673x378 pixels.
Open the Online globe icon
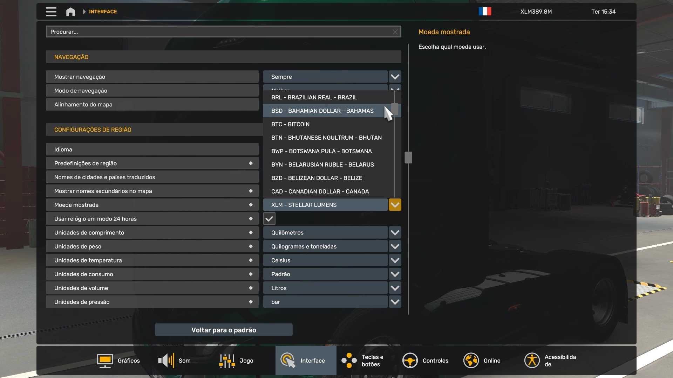click(471, 360)
